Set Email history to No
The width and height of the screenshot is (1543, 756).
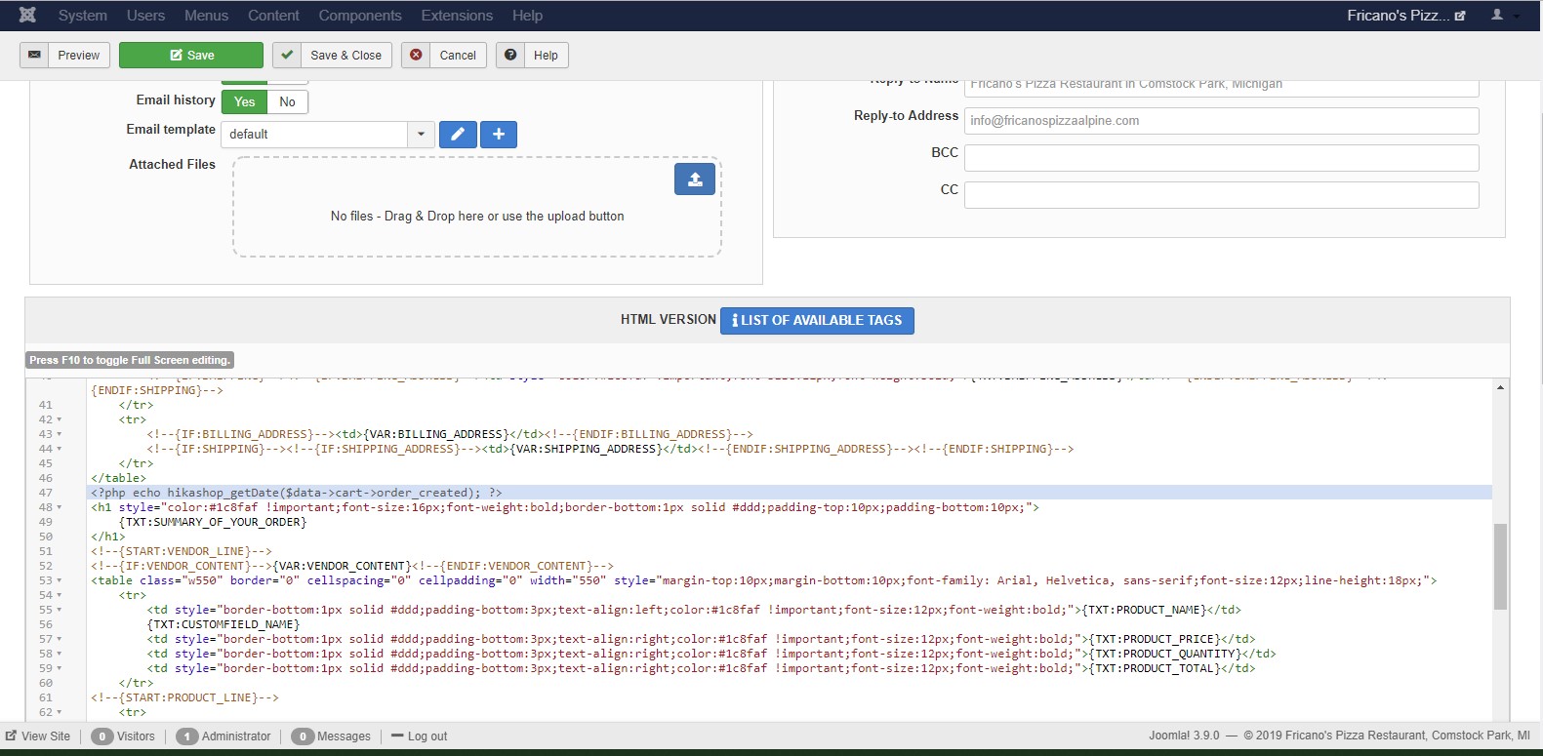(x=288, y=102)
